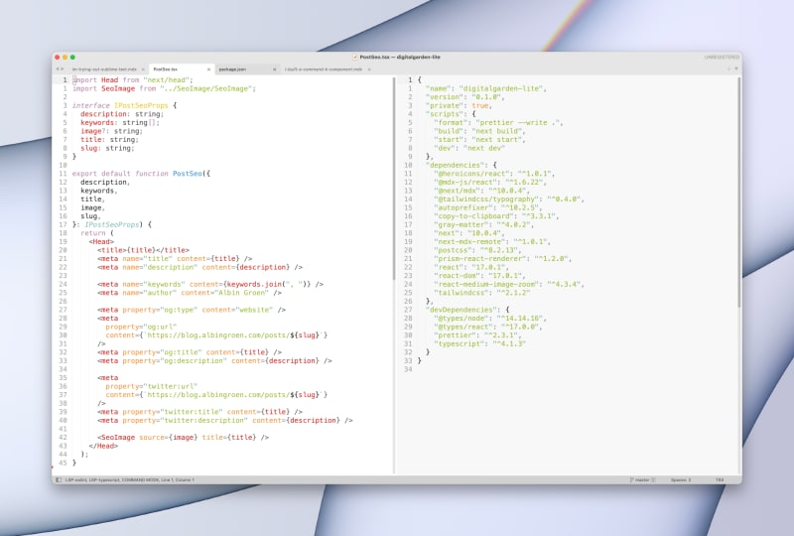Screen dimensions: 794x536
Task: Go to next tab with right arrow
Action: 63,68
